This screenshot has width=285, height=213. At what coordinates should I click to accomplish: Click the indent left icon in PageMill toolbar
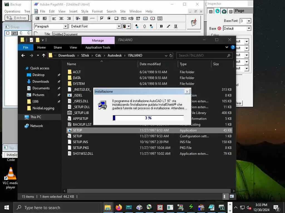click(45, 18)
